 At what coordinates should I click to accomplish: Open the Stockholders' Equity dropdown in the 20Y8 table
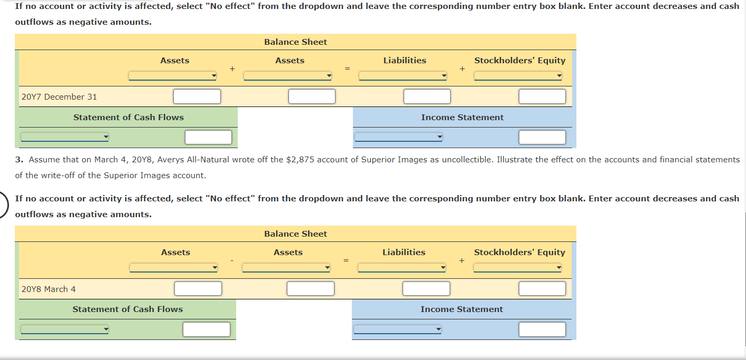[x=517, y=267]
